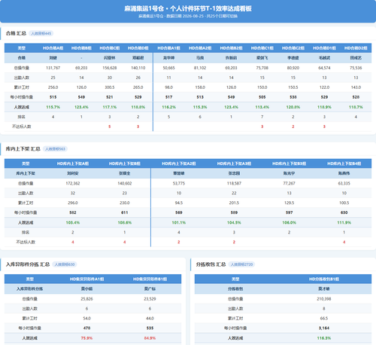
Task: Click total operations value 23,529
Action: [150, 299]
